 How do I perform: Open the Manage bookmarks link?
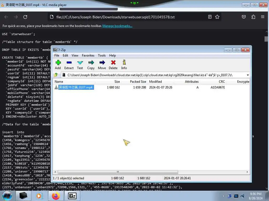point(117,26)
